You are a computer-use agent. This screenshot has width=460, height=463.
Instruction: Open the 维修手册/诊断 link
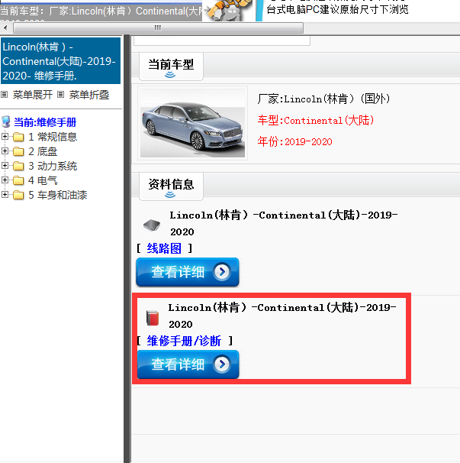click(x=184, y=341)
